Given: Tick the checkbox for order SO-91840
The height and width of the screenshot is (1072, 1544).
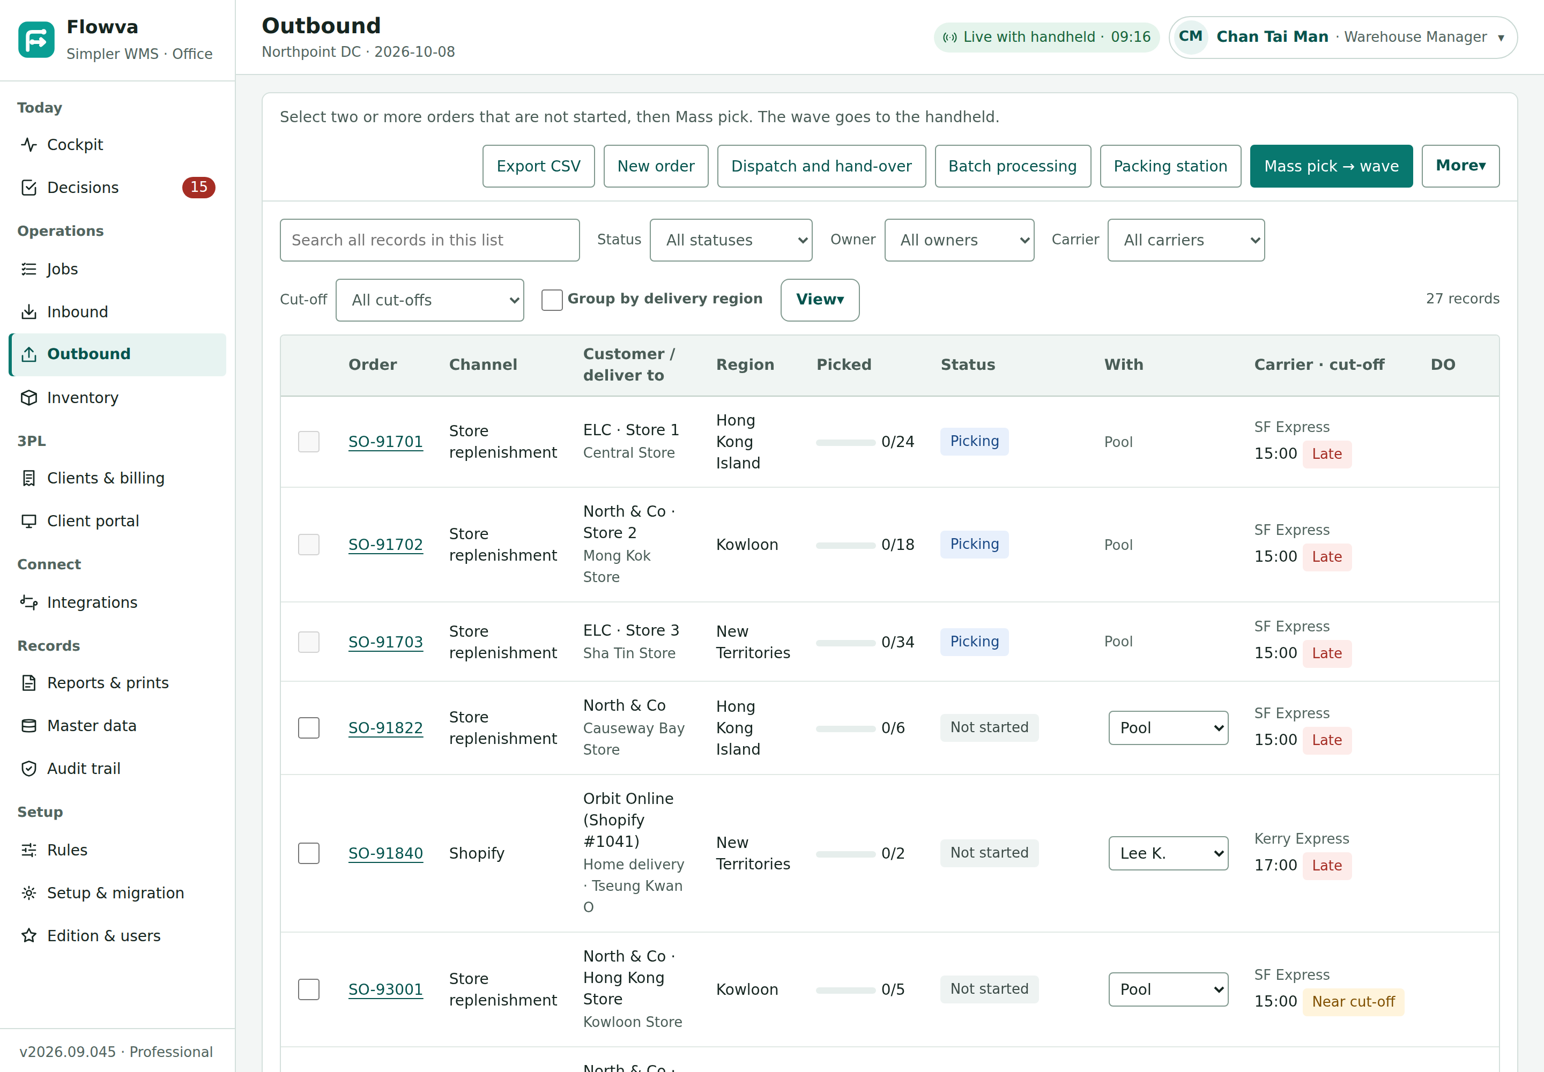Looking at the screenshot, I should pos(308,853).
